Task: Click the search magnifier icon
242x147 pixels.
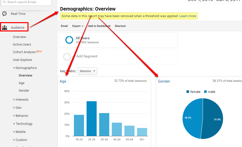Action: coord(4,2)
